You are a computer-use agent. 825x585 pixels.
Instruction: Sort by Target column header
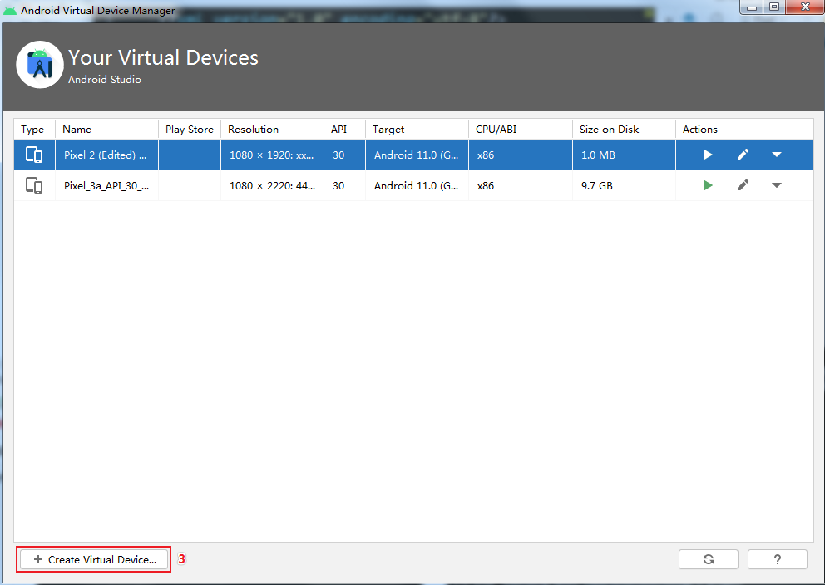click(417, 130)
